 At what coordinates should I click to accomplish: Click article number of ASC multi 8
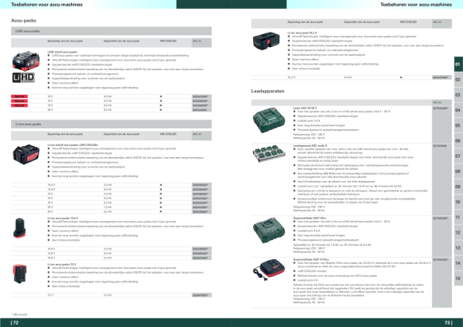coord(440,146)
